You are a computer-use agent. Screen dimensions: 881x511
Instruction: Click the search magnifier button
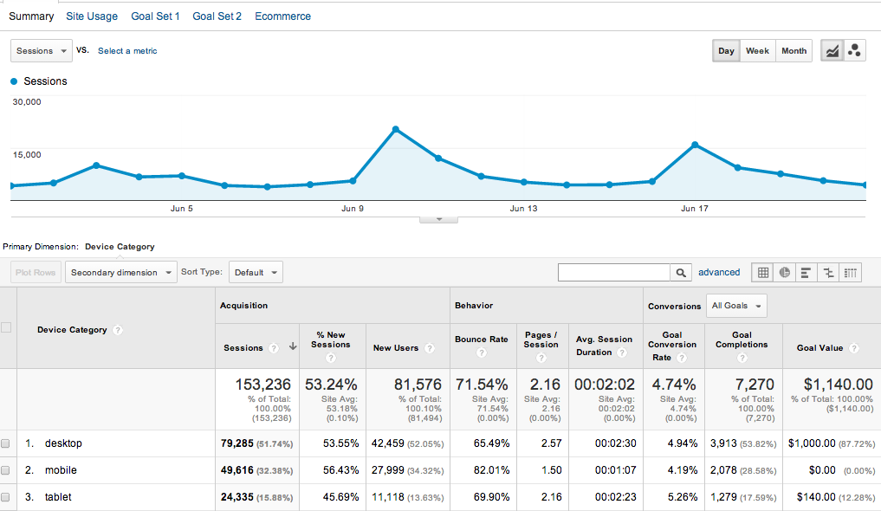click(682, 272)
